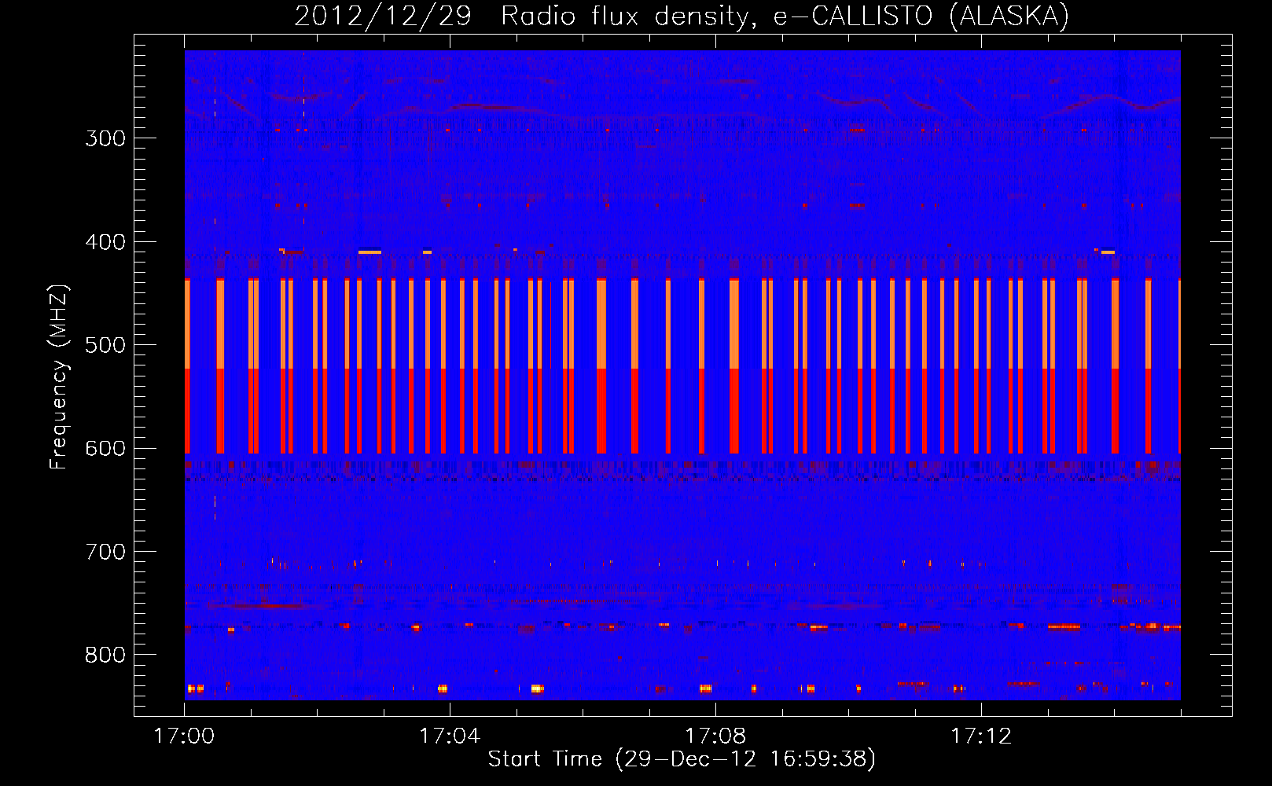Select the "800" frequency axis label
Viewport: 1272px width, 786px height.
pyautogui.click(x=105, y=655)
